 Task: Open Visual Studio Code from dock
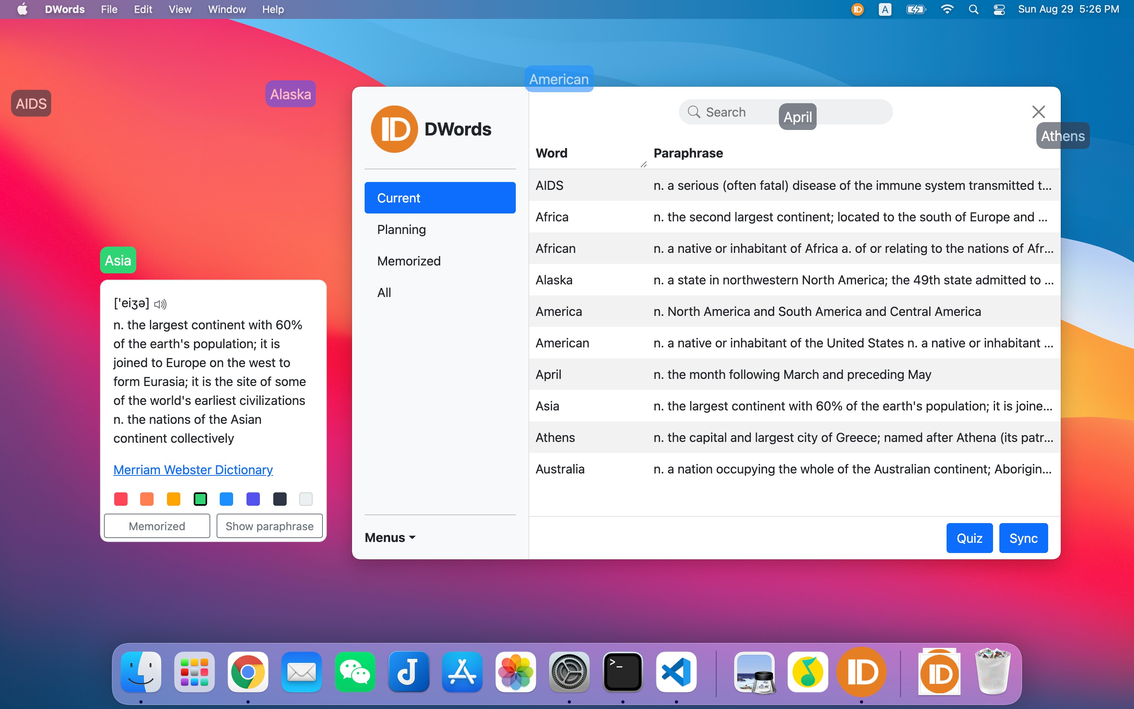pyautogui.click(x=676, y=672)
